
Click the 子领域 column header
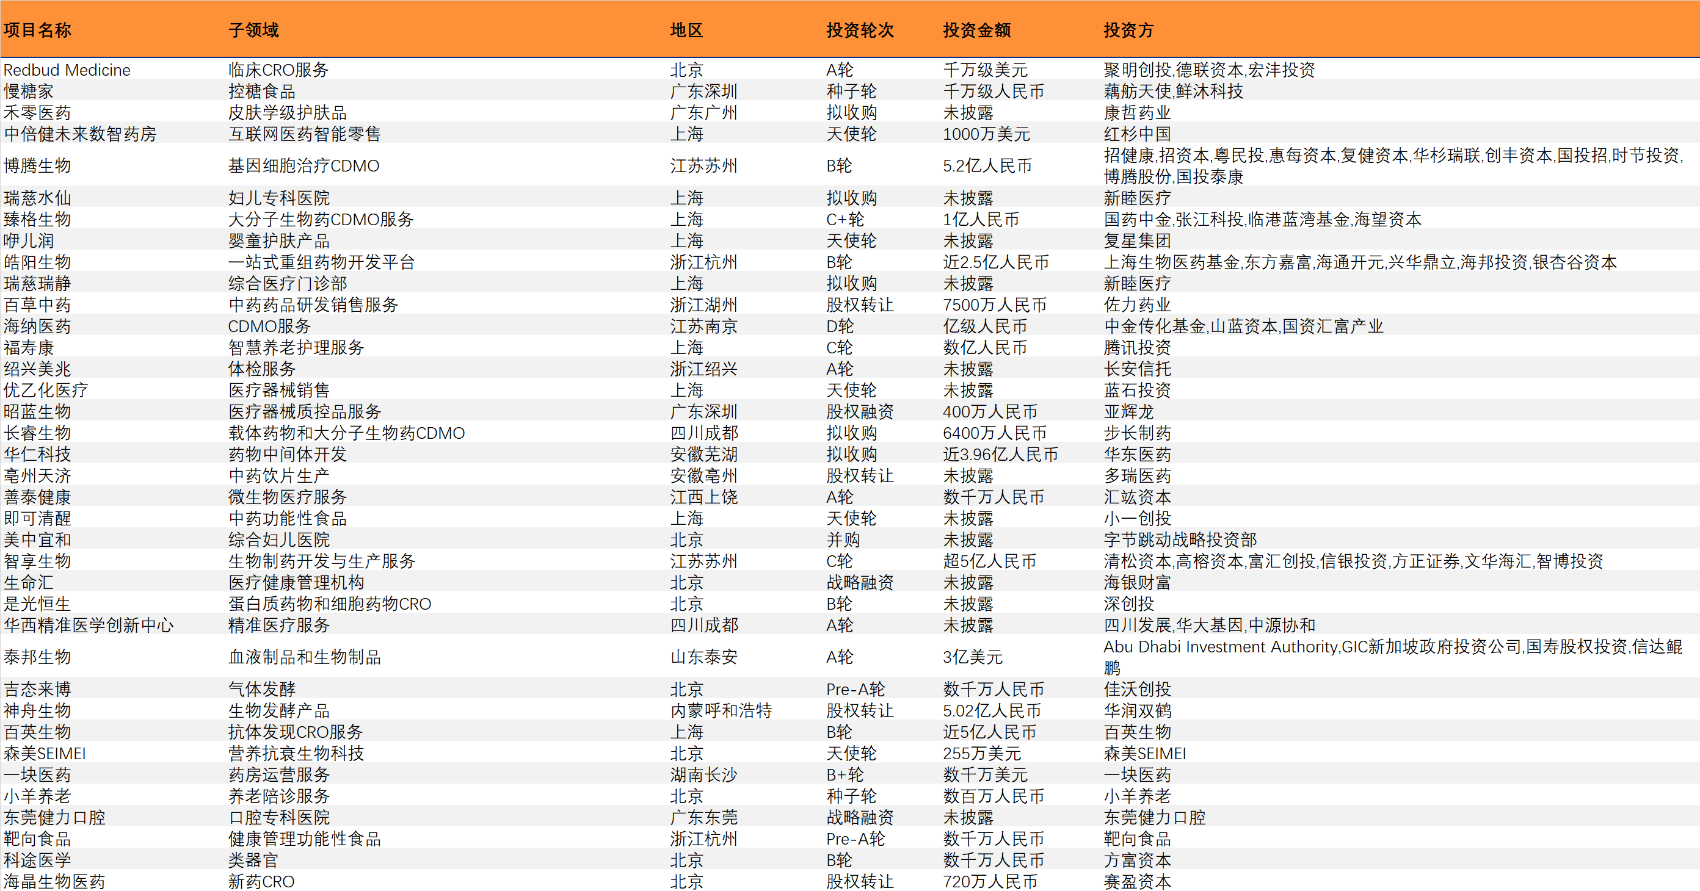(253, 31)
